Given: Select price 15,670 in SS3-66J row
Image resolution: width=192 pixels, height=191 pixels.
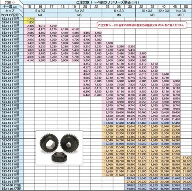Looking at the screenshot, I should [107, 158].
